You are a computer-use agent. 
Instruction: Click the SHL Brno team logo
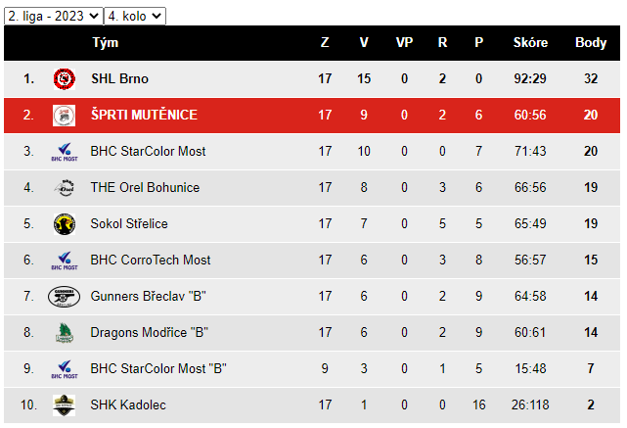click(x=65, y=79)
